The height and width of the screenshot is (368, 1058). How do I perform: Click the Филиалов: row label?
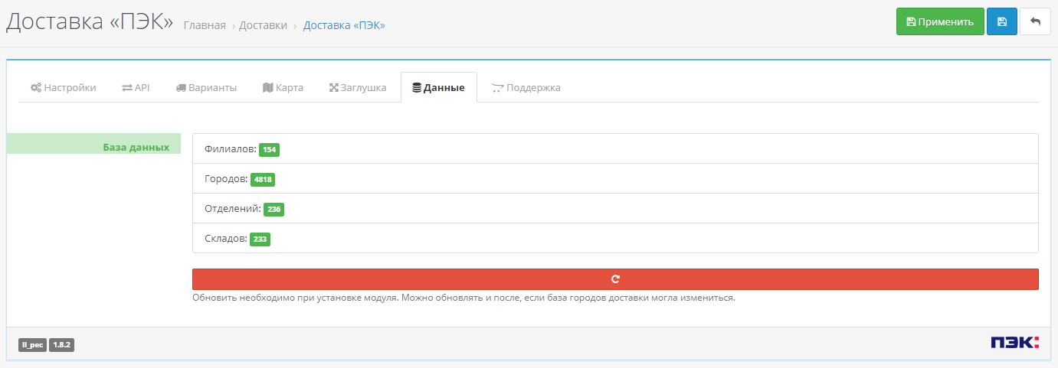pyautogui.click(x=231, y=149)
